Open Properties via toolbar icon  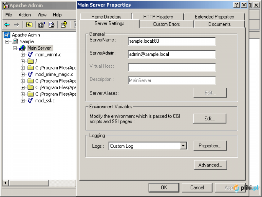point(42,25)
